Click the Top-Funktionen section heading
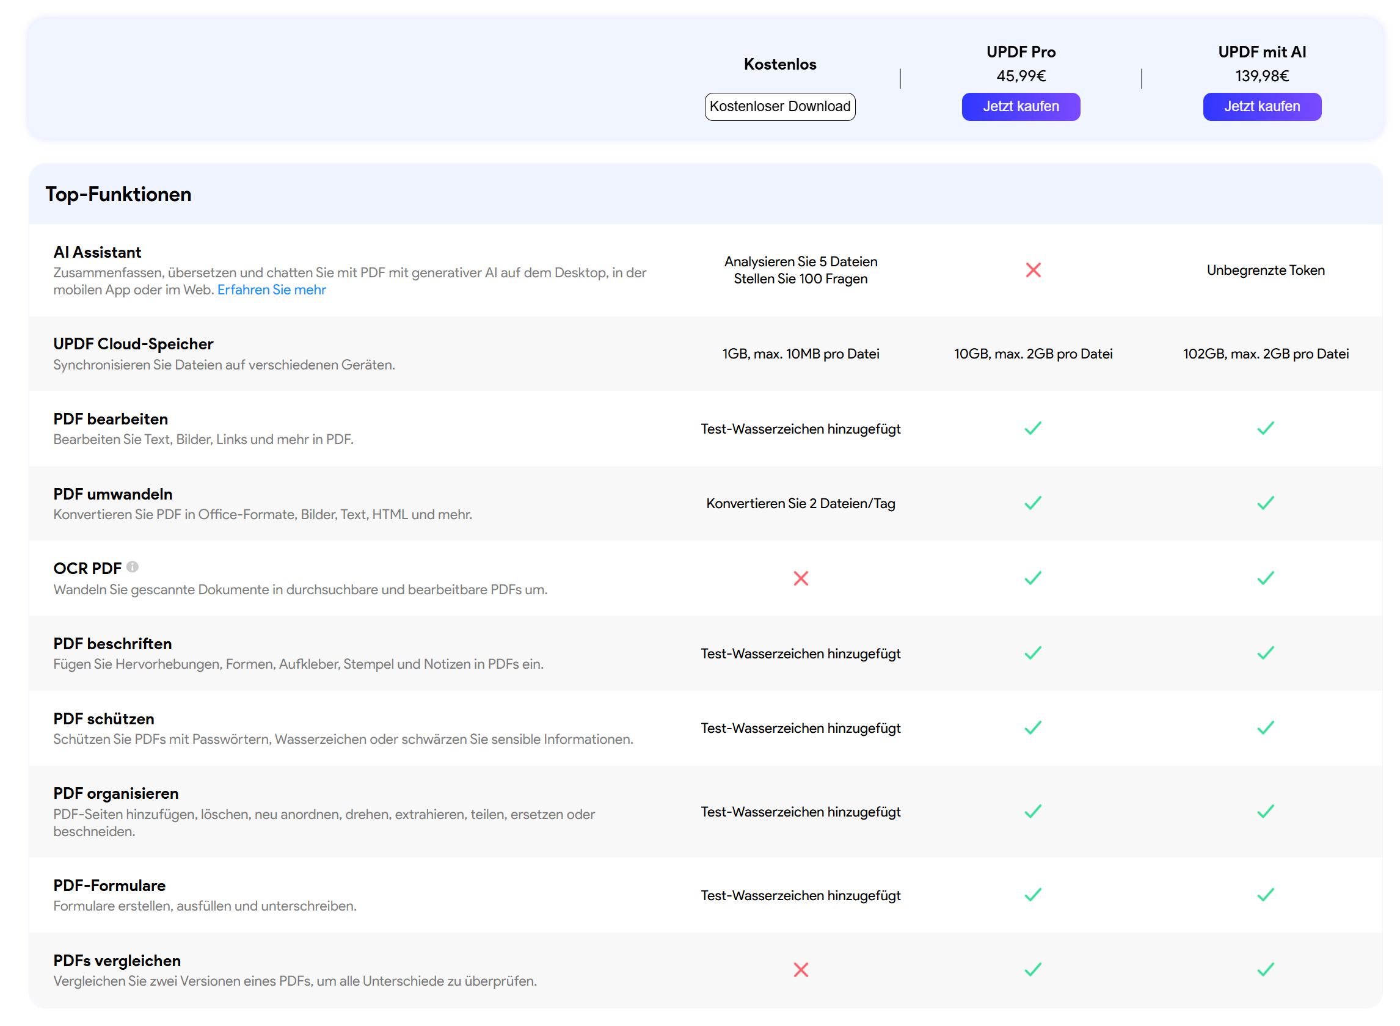 point(118,194)
